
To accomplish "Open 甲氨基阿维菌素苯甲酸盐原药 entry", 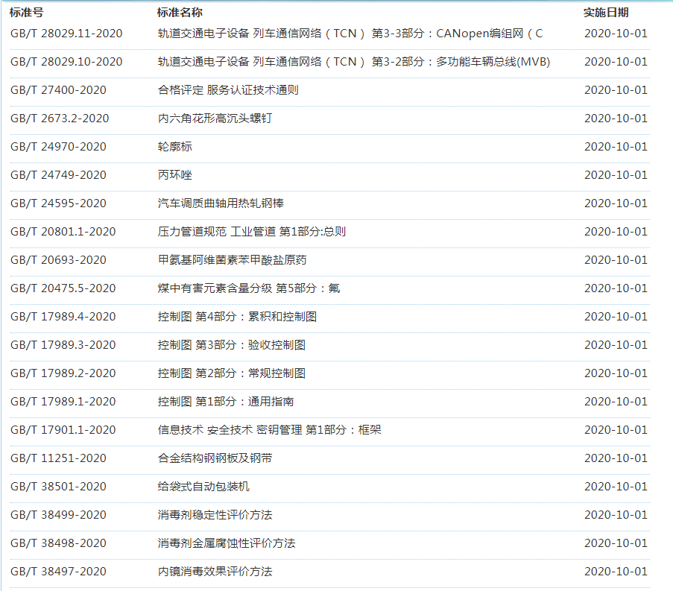I will coord(232,260).
